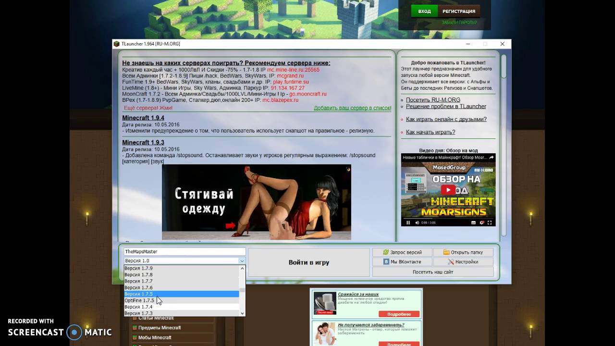Click the Посетить наш сайт button
This screenshot has width=615, height=346.
pyautogui.click(x=433, y=272)
